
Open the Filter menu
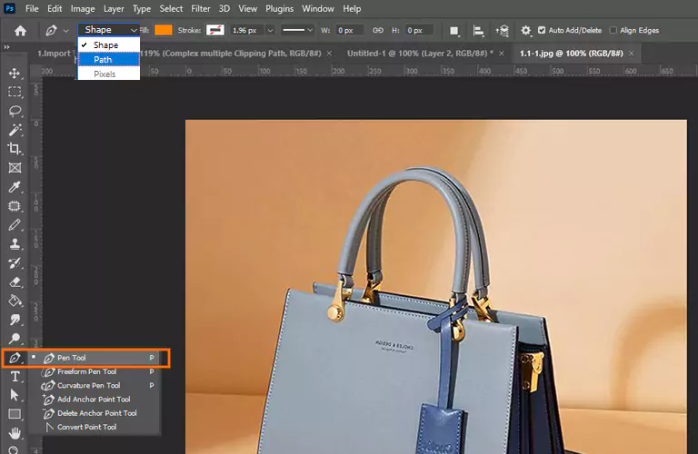coord(201,8)
